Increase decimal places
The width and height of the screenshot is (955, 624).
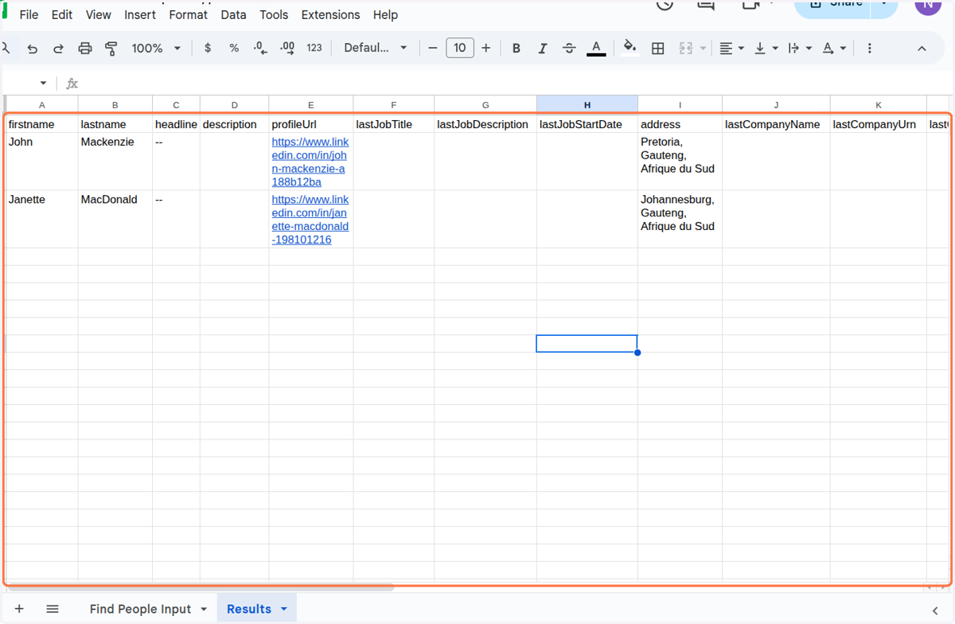coord(287,49)
